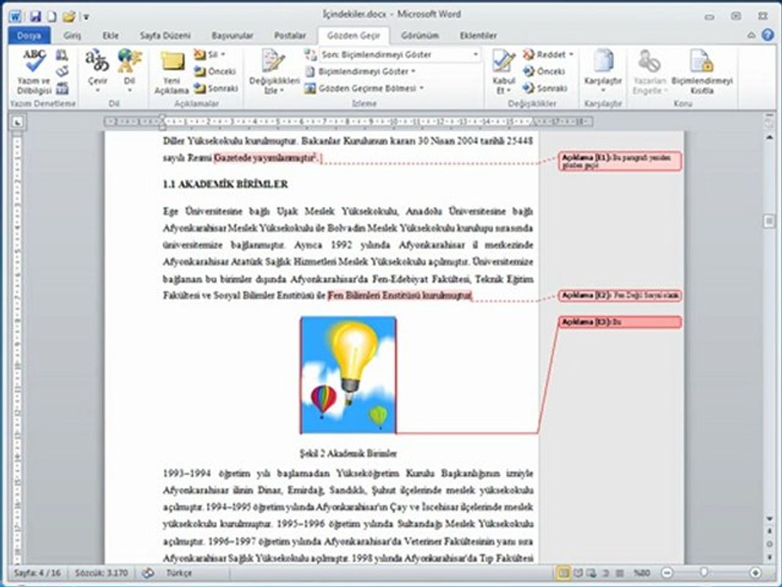The width and height of the screenshot is (782, 587).
Task: Open the Dil language globe tool
Action: point(130,72)
